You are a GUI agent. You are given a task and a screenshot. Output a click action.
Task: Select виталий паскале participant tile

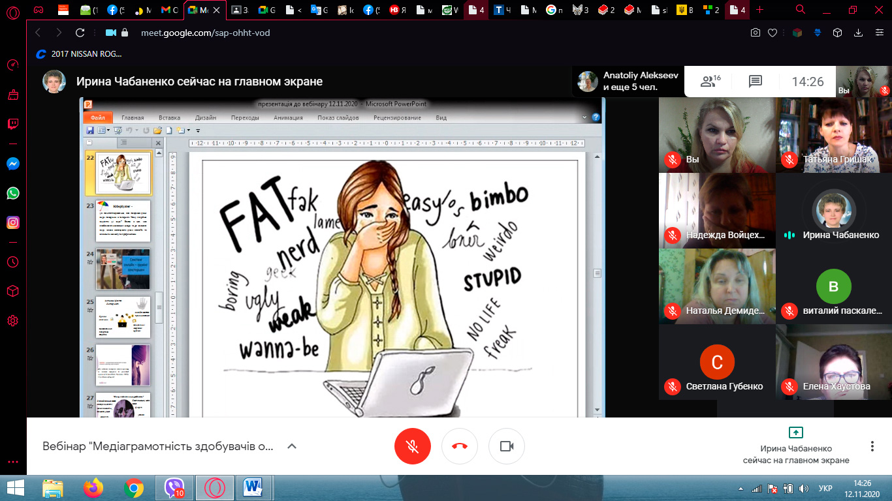tap(833, 286)
